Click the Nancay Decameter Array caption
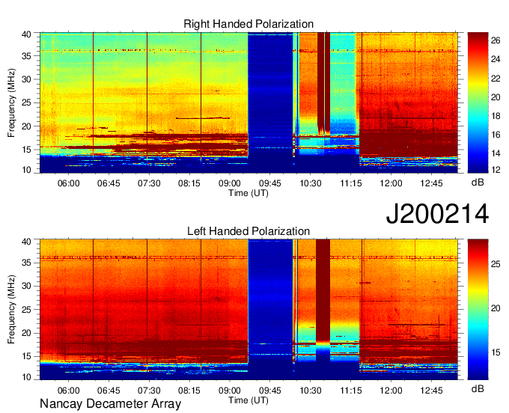The image size is (509, 413). [x=110, y=403]
